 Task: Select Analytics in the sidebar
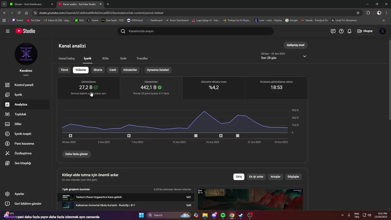coord(26,105)
